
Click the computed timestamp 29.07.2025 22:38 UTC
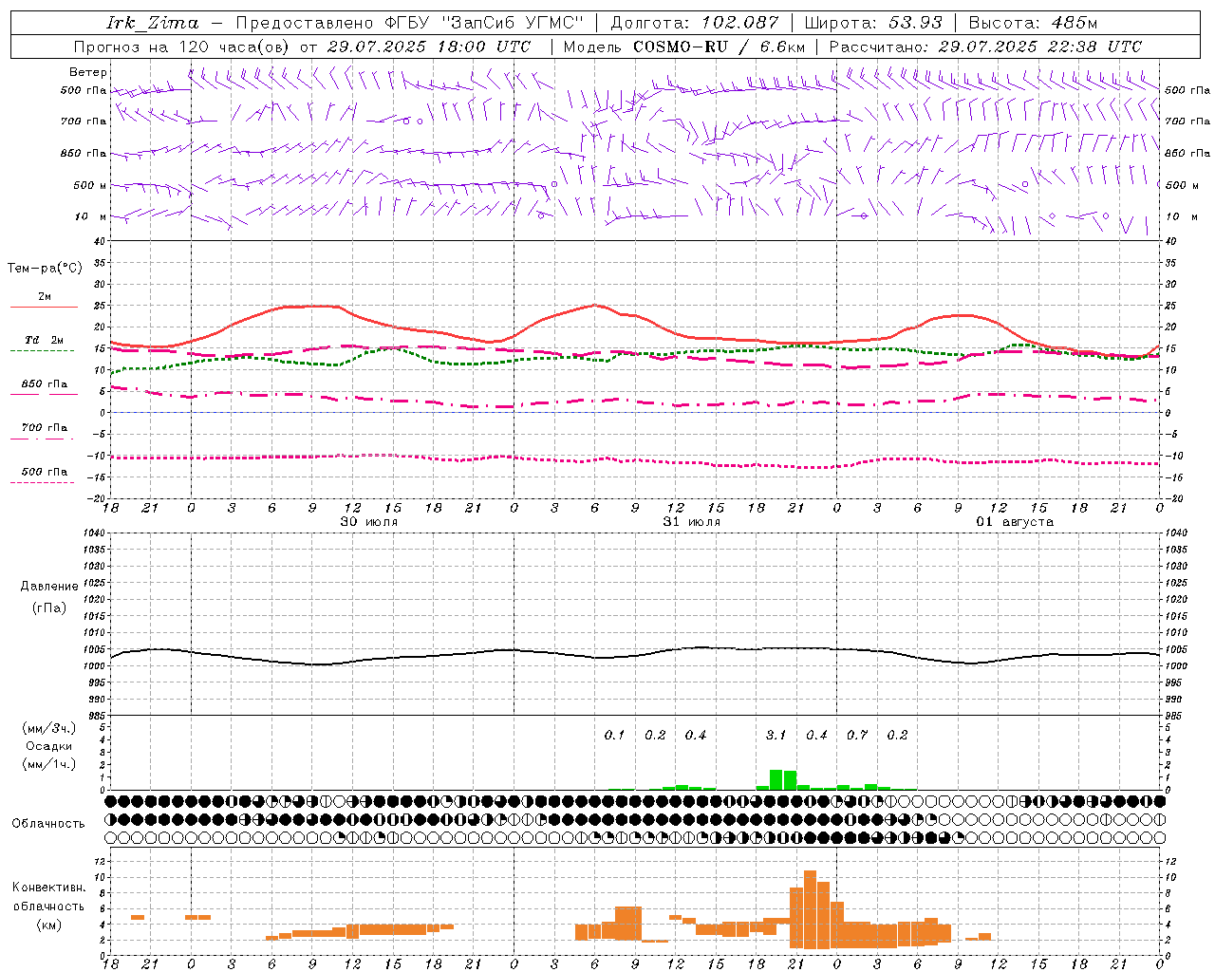(x=1040, y=47)
